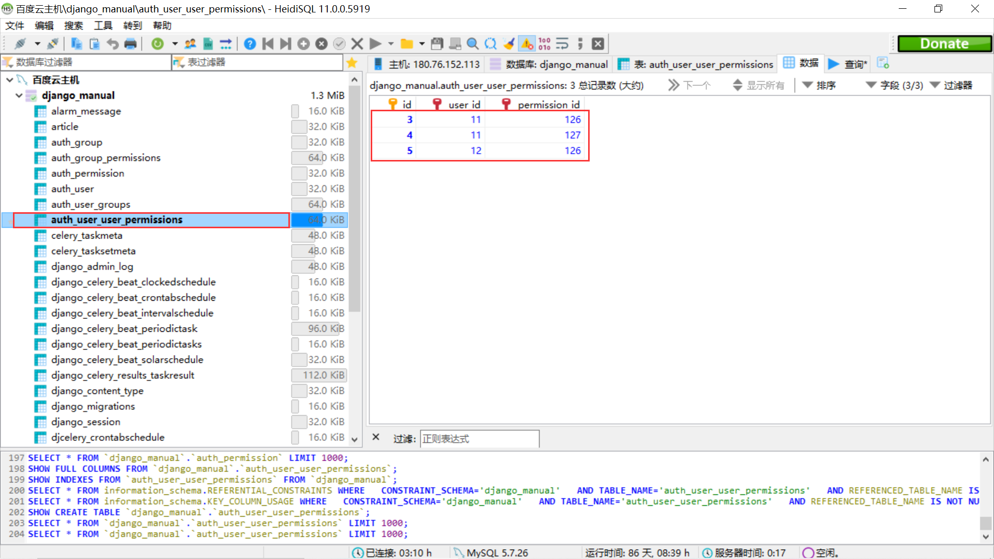Click the print icon
The image size is (994, 559).
pyautogui.click(x=130, y=44)
